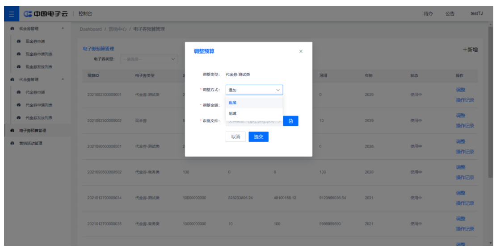Click the 代金券-测试类 adjustment type text
Viewport: 496px width, 252px height.
[238, 75]
